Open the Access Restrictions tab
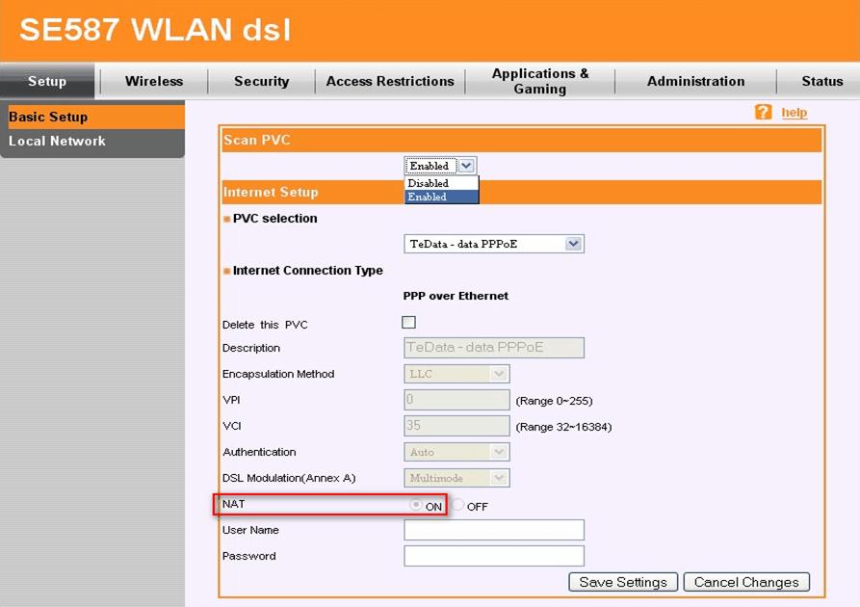Viewport: 860px width, 607px height. pyautogui.click(x=389, y=81)
